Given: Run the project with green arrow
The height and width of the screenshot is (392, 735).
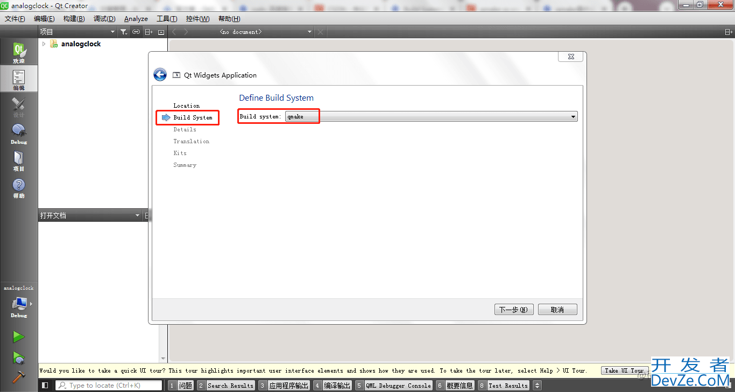Looking at the screenshot, I should click(x=19, y=337).
